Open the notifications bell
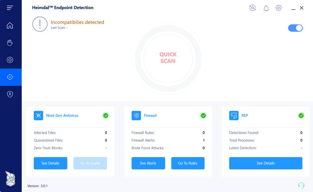Screen dimensions: 313x192 pyautogui.click(x=266, y=8)
